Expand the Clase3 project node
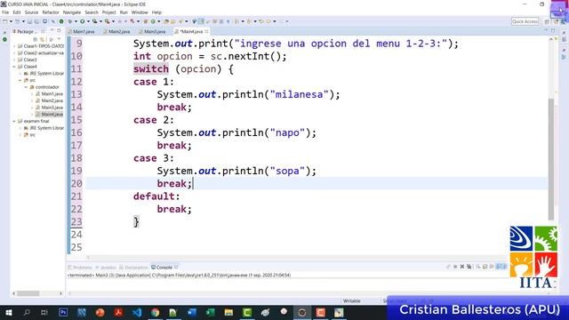 click(14, 60)
